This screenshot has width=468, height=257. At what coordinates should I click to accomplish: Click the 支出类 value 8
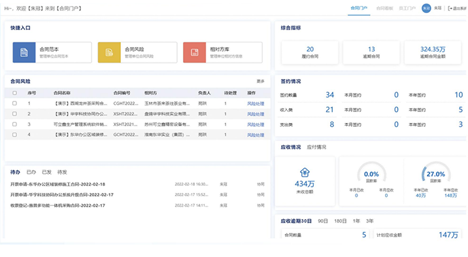(332, 124)
